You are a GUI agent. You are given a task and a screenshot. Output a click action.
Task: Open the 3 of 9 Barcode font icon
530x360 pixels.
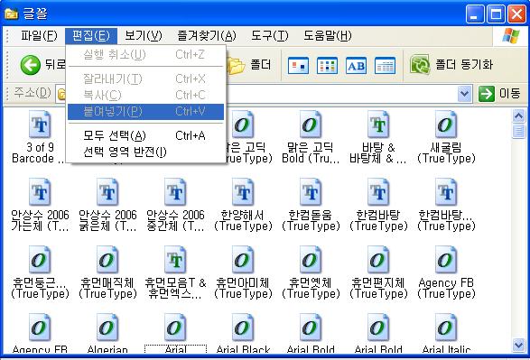click(x=41, y=125)
